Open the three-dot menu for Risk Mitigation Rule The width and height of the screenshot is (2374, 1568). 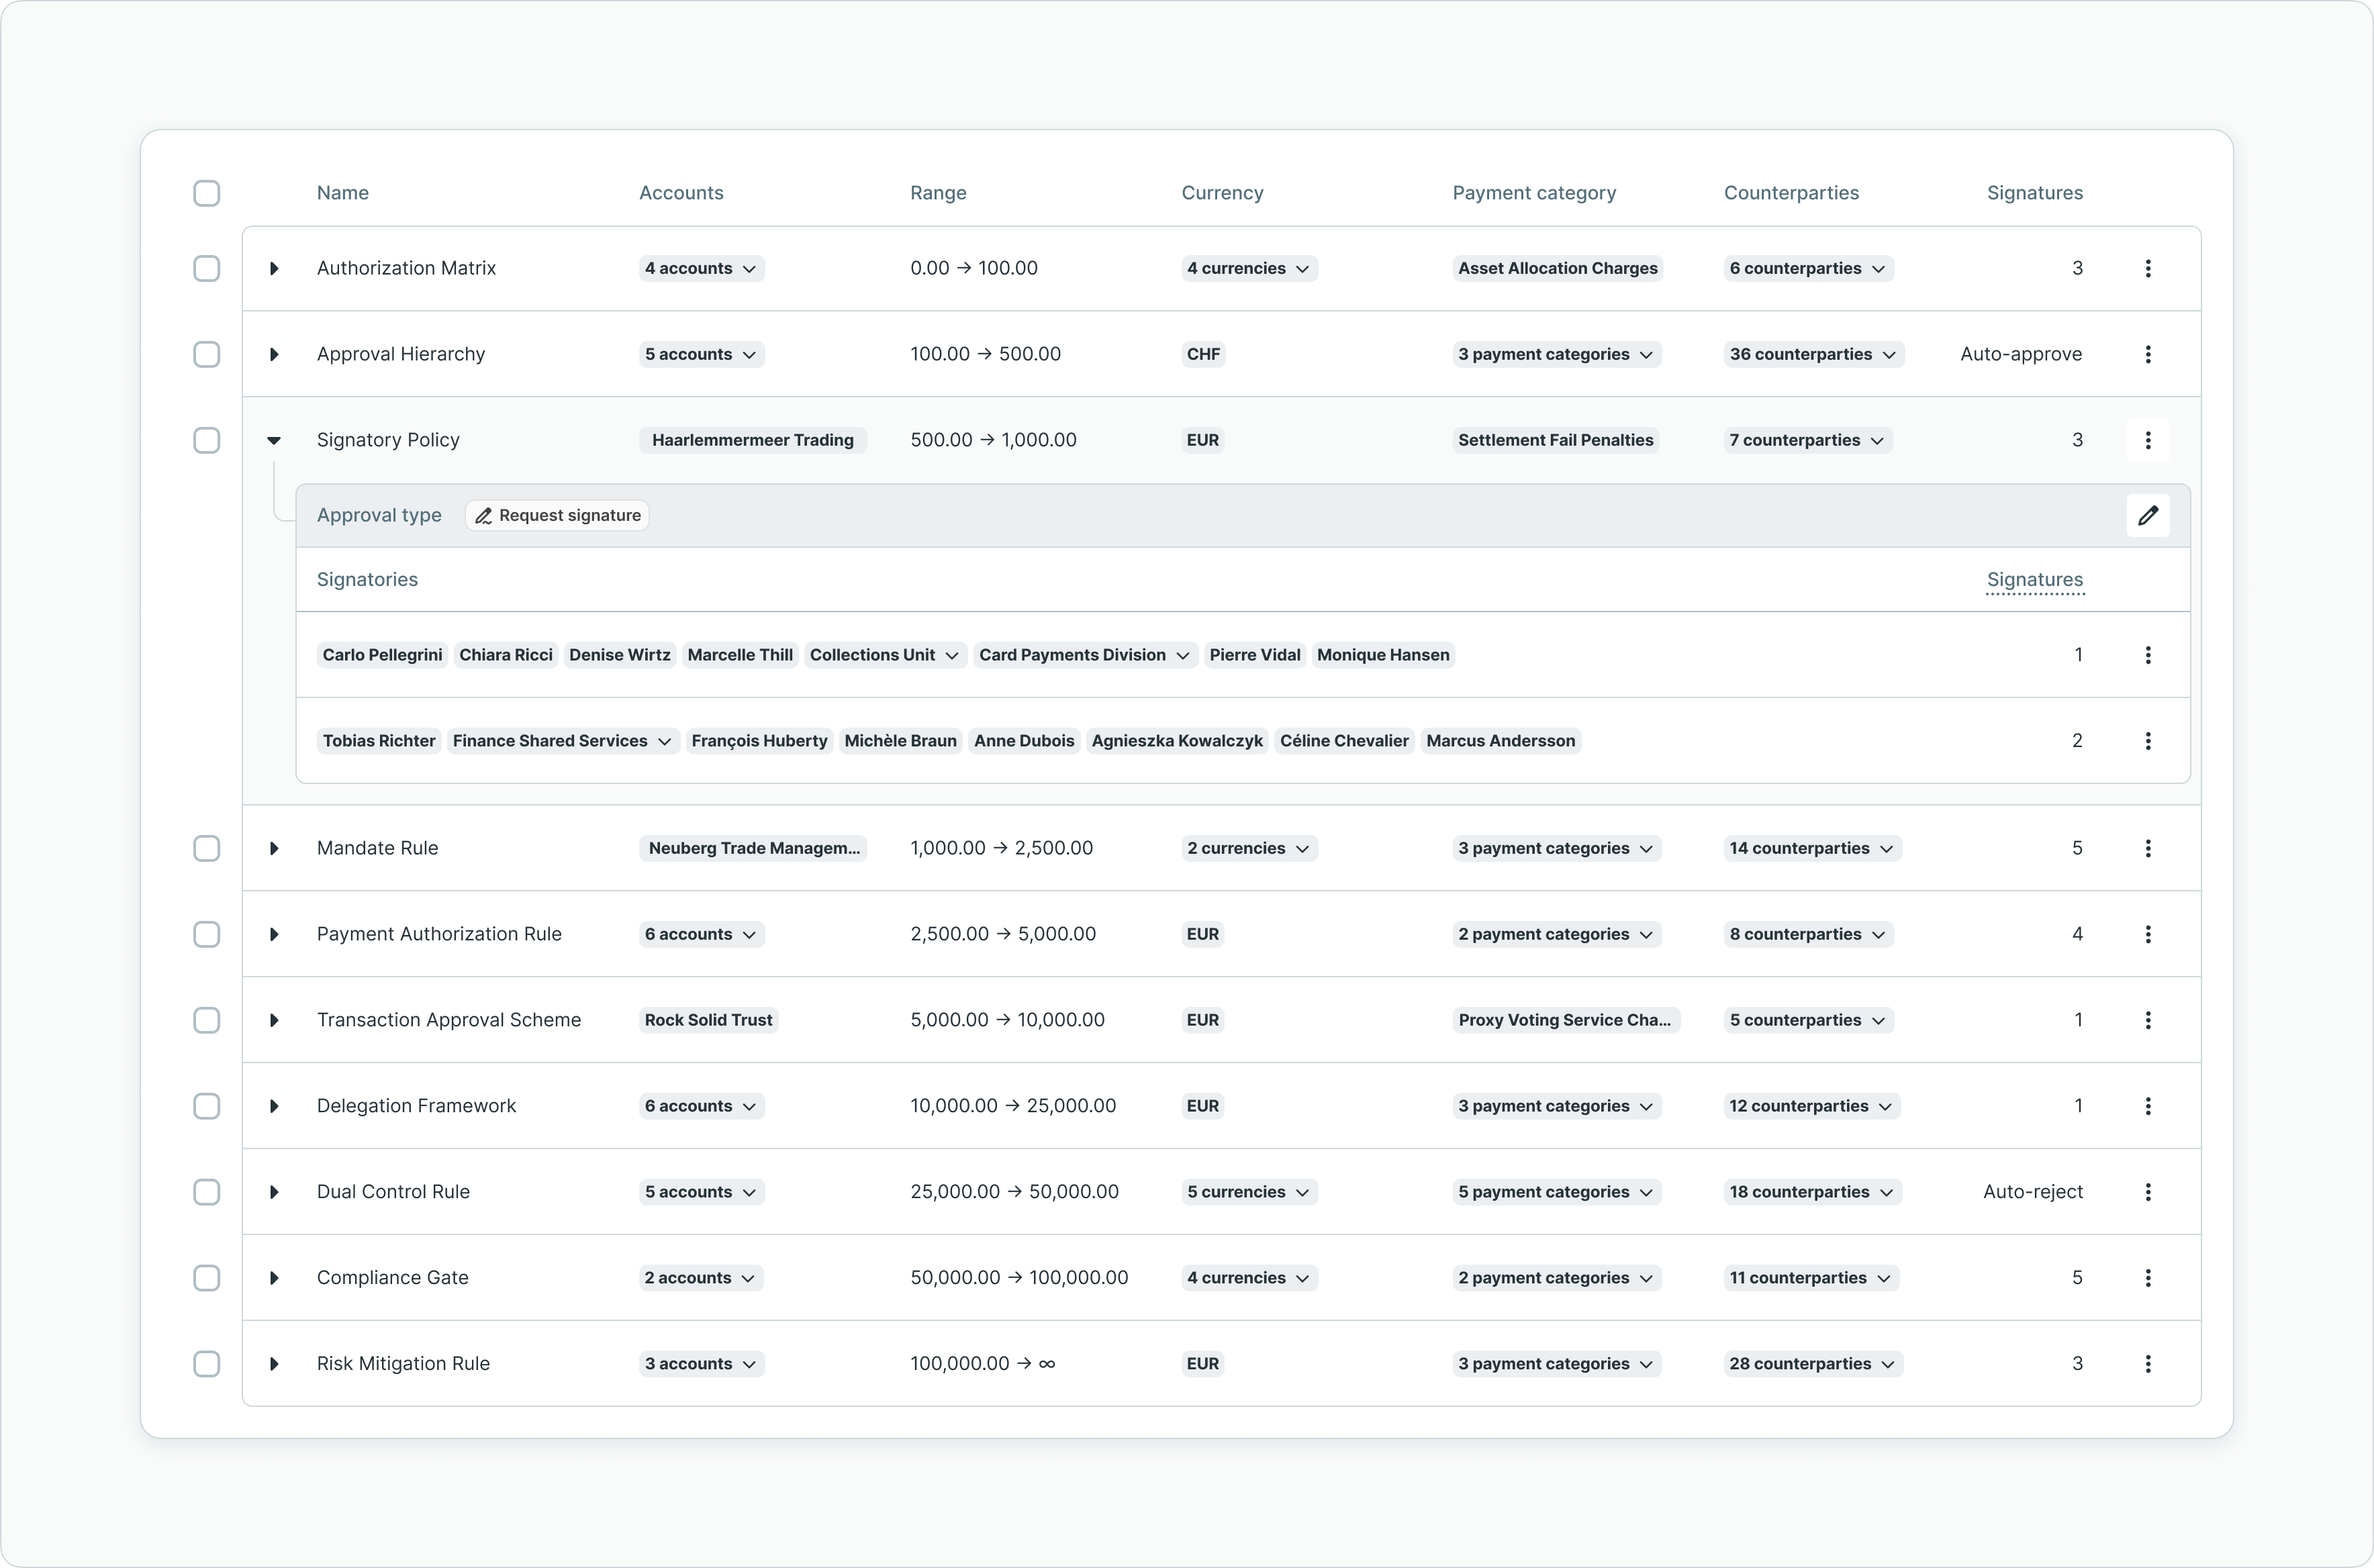click(x=2147, y=1364)
